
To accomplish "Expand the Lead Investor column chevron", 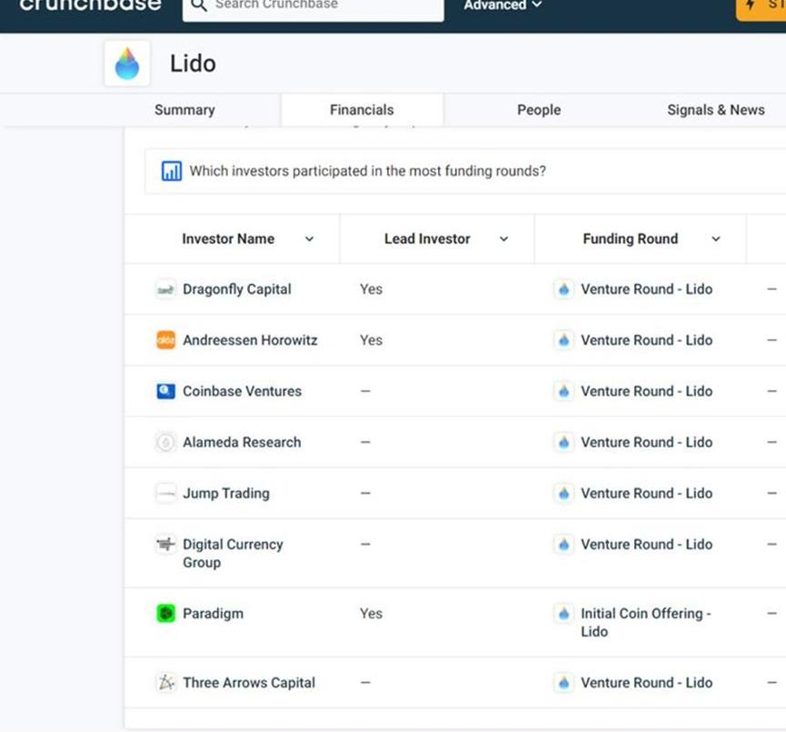I will click(x=503, y=239).
